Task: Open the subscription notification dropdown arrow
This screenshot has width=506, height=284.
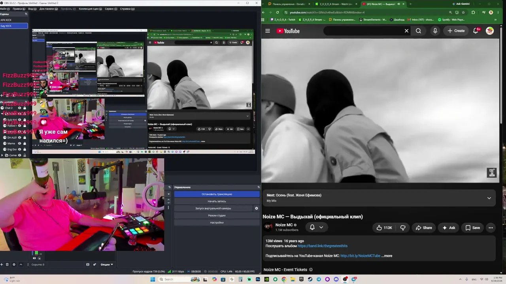Action: point(321,227)
